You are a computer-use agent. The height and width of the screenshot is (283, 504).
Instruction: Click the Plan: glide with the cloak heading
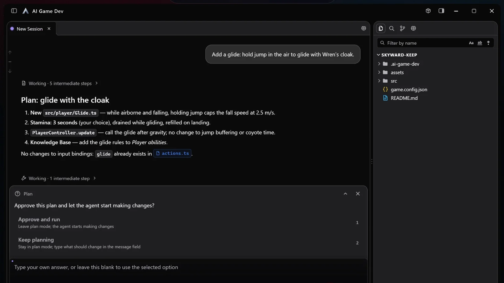click(x=65, y=100)
